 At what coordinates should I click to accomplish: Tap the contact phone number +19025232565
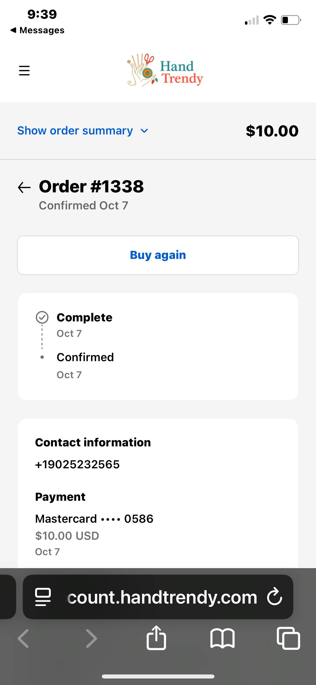(x=78, y=464)
